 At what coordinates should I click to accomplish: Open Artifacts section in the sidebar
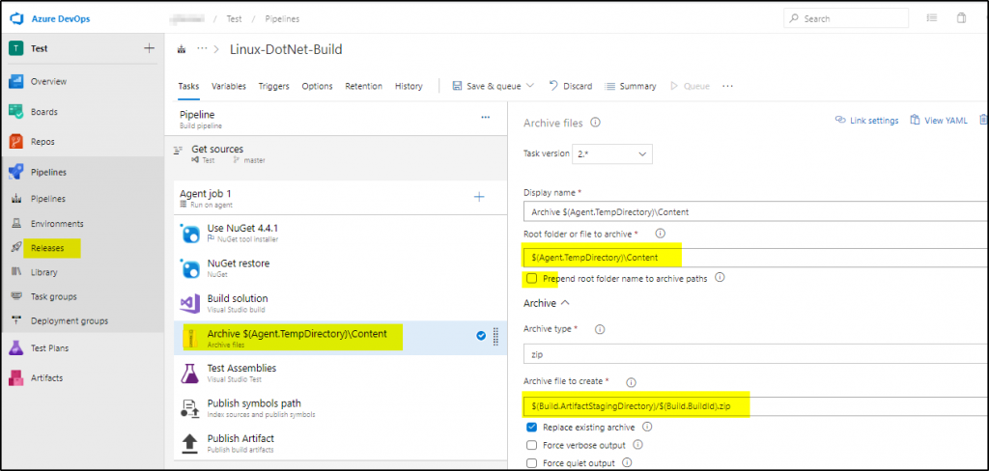[x=47, y=376]
